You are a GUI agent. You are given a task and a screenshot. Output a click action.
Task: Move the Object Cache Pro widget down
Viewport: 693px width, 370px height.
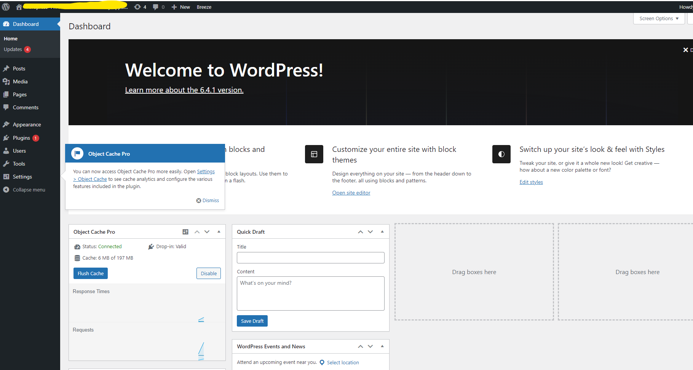(x=207, y=232)
